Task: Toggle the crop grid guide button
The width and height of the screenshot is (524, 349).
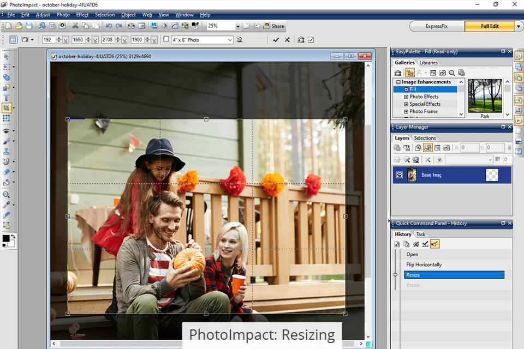Action: point(13,40)
